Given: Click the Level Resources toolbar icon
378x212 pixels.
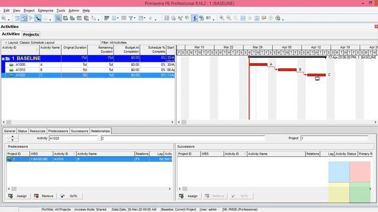Looking at the screenshot, I should tap(180, 18).
